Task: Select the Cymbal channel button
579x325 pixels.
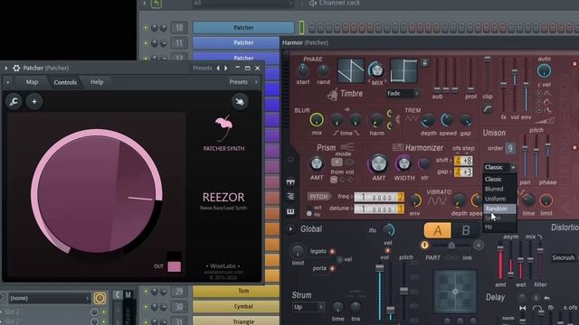Action: point(236,307)
